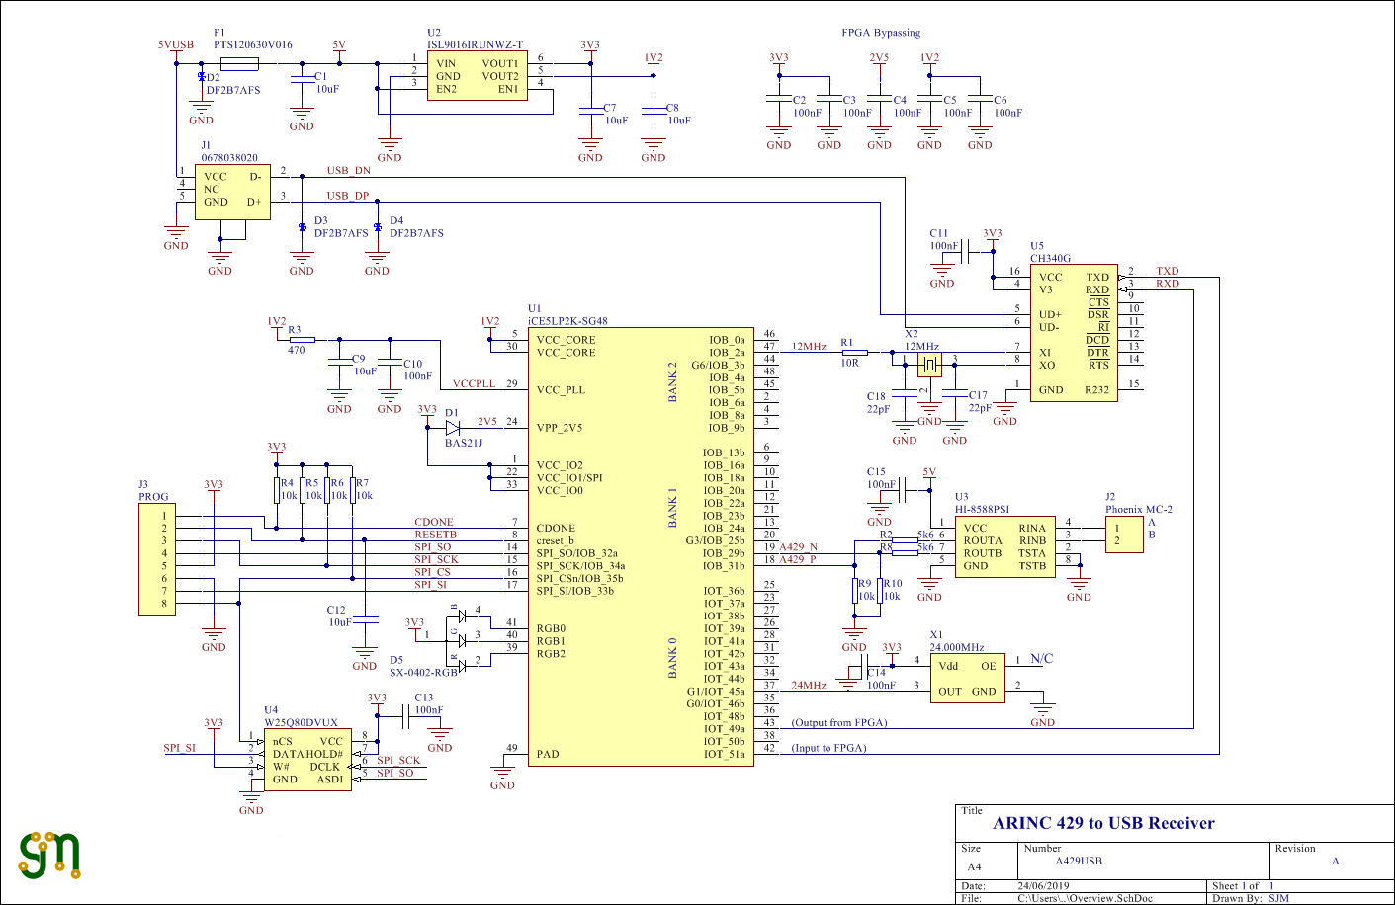Click the U4 W25Q80DVUX flash symbol
The image size is (1395, 905).
(x=307, y=759)
